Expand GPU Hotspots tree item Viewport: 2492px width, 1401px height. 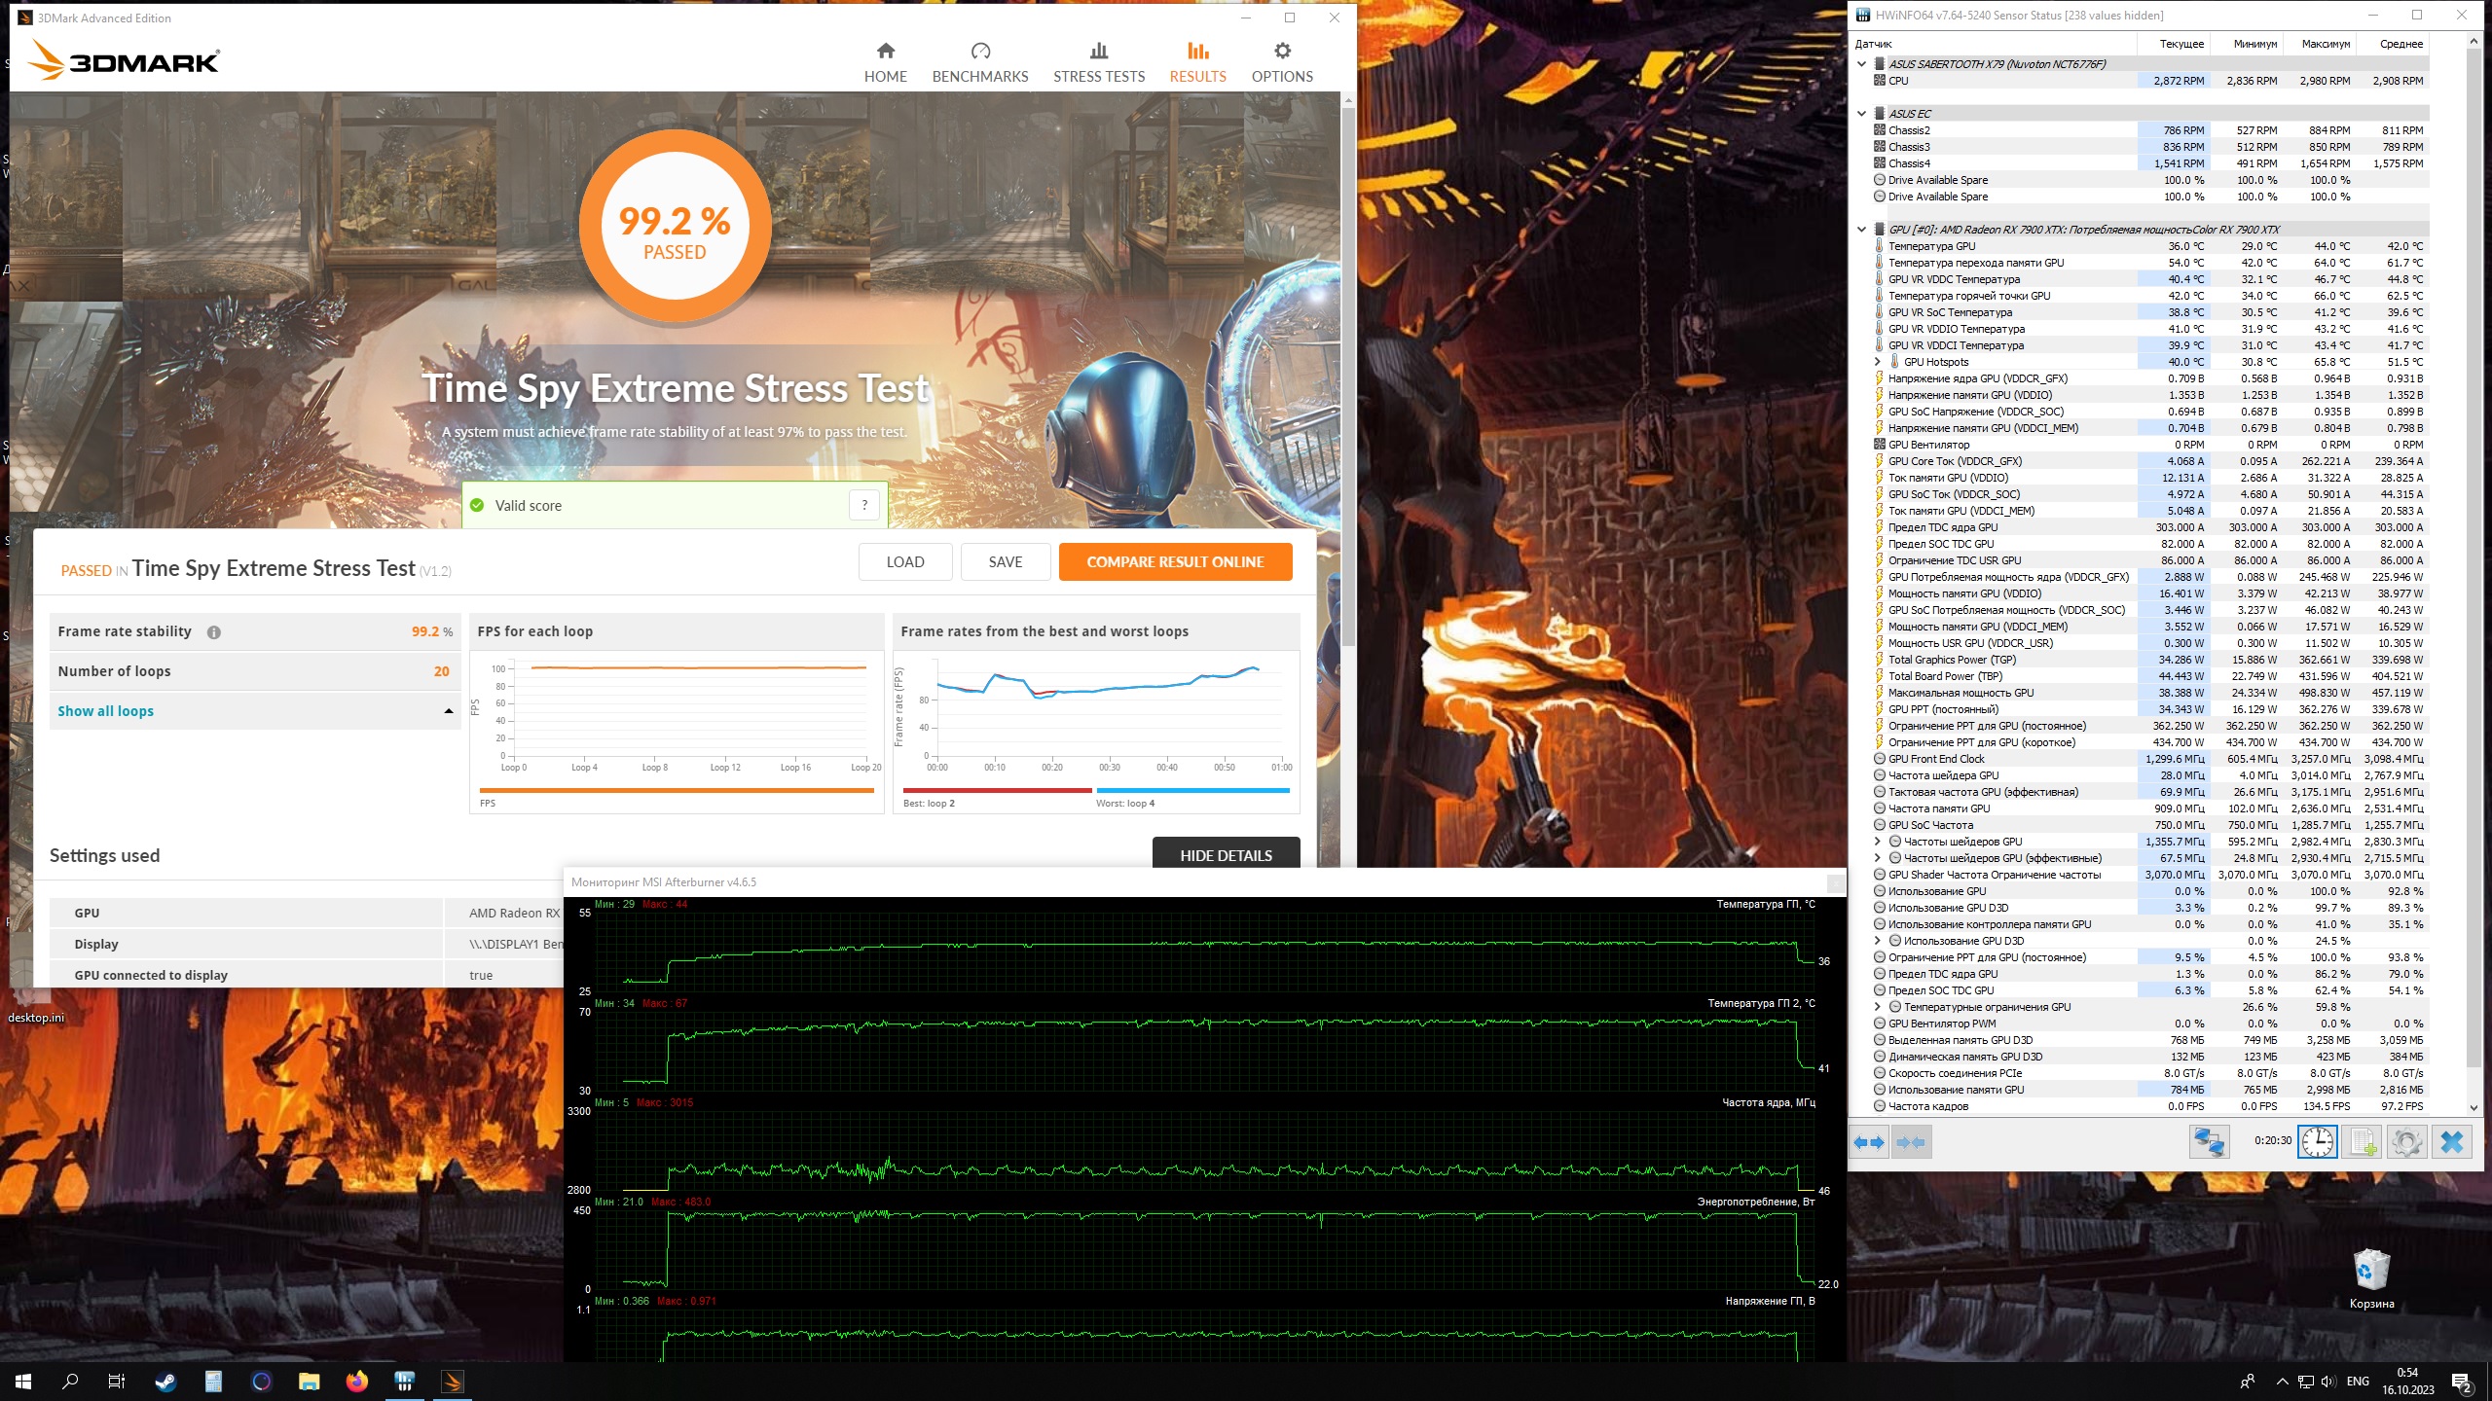click(1878, 362)
